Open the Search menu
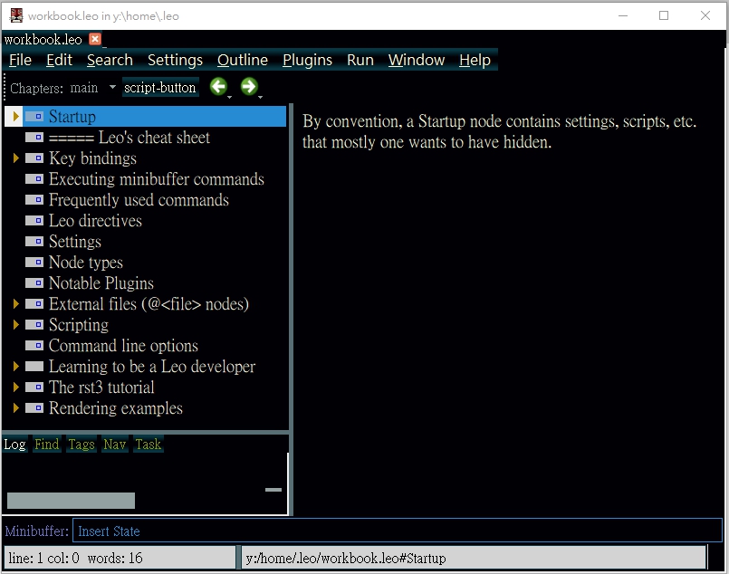This screenshot has height=574, width=729. pos(110,60)
